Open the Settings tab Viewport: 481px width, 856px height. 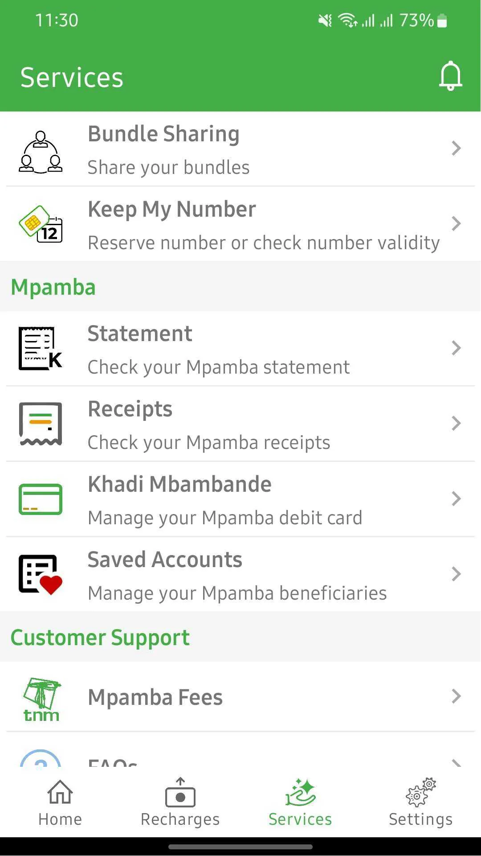421,802
